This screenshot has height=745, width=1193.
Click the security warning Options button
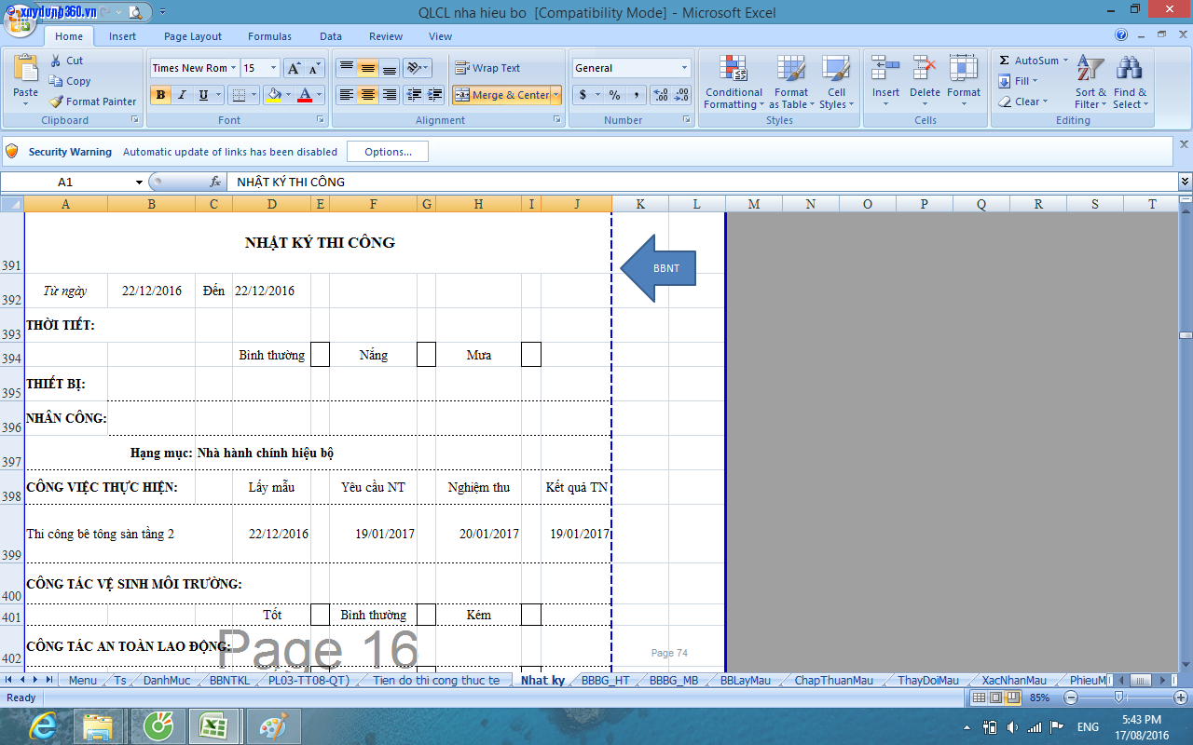pyautogui.click(x=388, y=152)
